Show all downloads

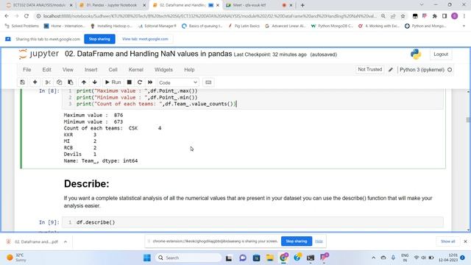pyautogui.click(x=447, y=241)
